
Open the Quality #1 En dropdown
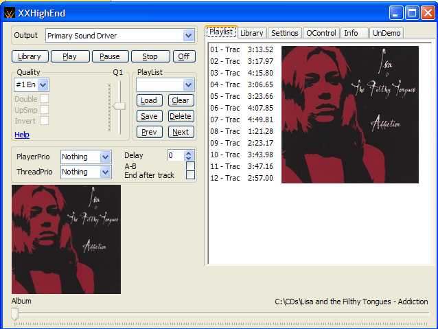pyautogui.click(x=43, y=84)
